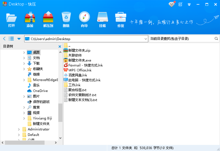Click the address bar showing C:\Users\admin\Desktop
220x151 pixels.
(86, 39)
